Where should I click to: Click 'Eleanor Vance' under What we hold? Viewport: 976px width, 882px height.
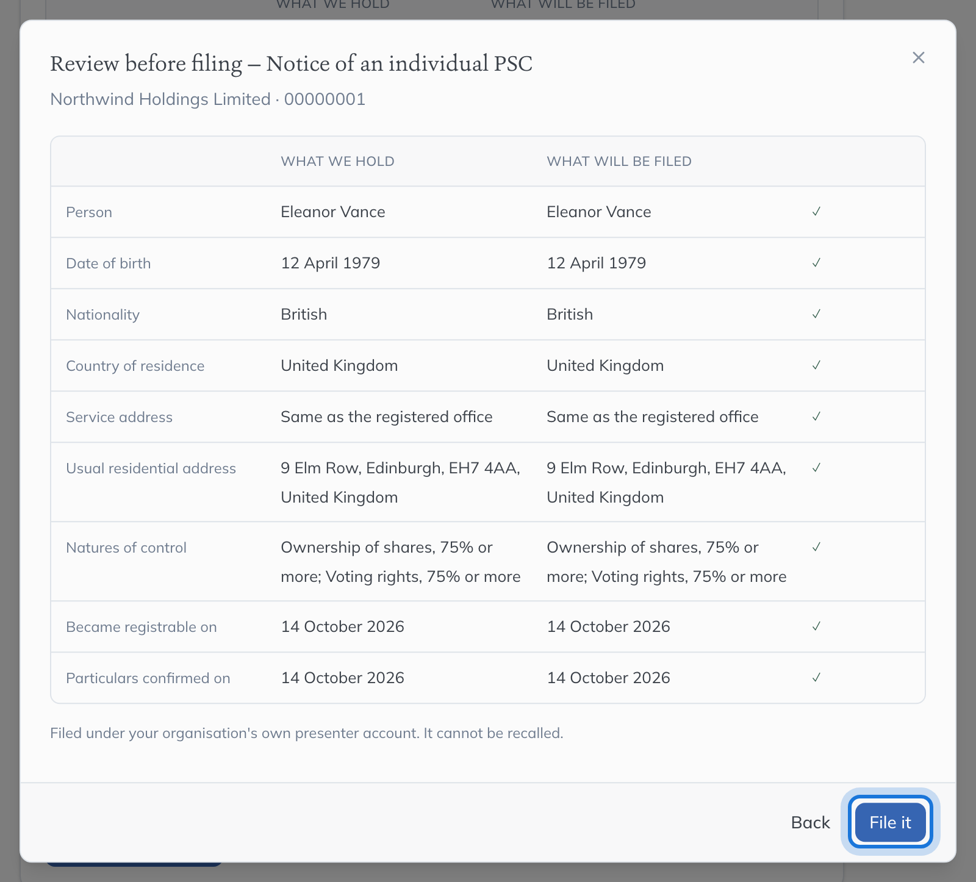pyautogui.click(x=333, y=212)
